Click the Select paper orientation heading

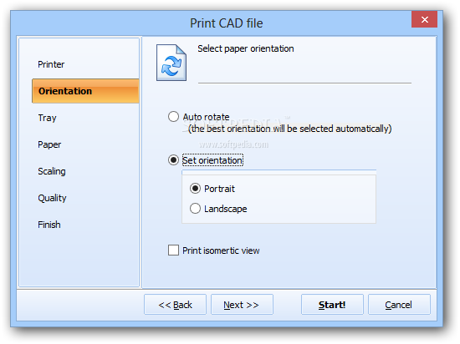(246, 48)
